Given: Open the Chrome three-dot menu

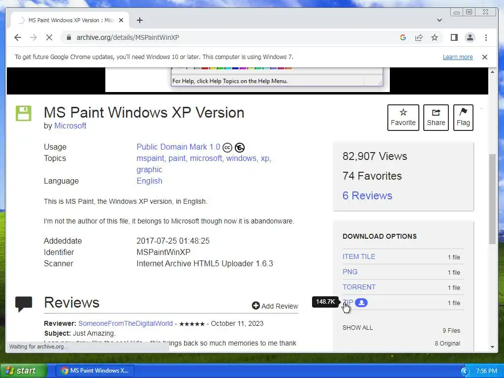Looking at the screenshot, I should tap(486, 37).
